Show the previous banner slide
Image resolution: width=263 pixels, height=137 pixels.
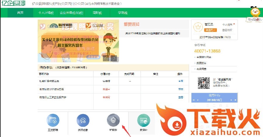pos(106,58)
